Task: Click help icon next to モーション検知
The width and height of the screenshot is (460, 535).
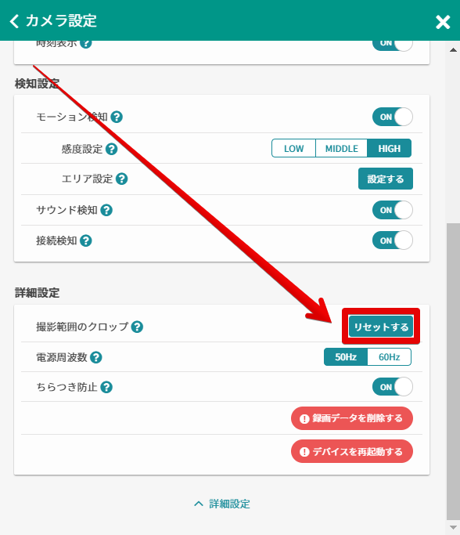Action: (x=117, y=117)
